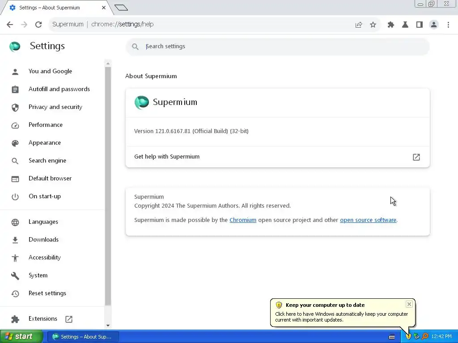458x343 pixels.
Task: Click sidebar scrollbar up arrow
Action: pyautogui.click(x=108, y=63)
